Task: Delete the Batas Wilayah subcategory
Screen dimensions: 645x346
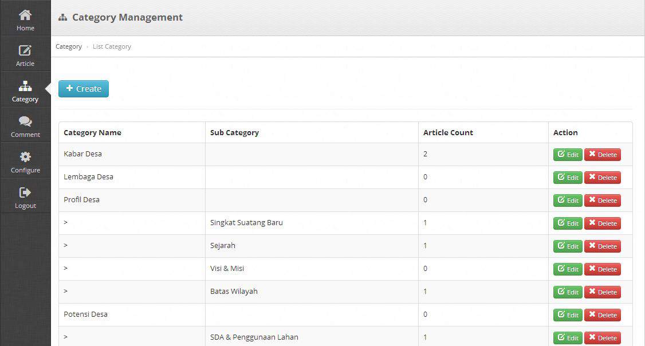Action: [x=603, y=292]
